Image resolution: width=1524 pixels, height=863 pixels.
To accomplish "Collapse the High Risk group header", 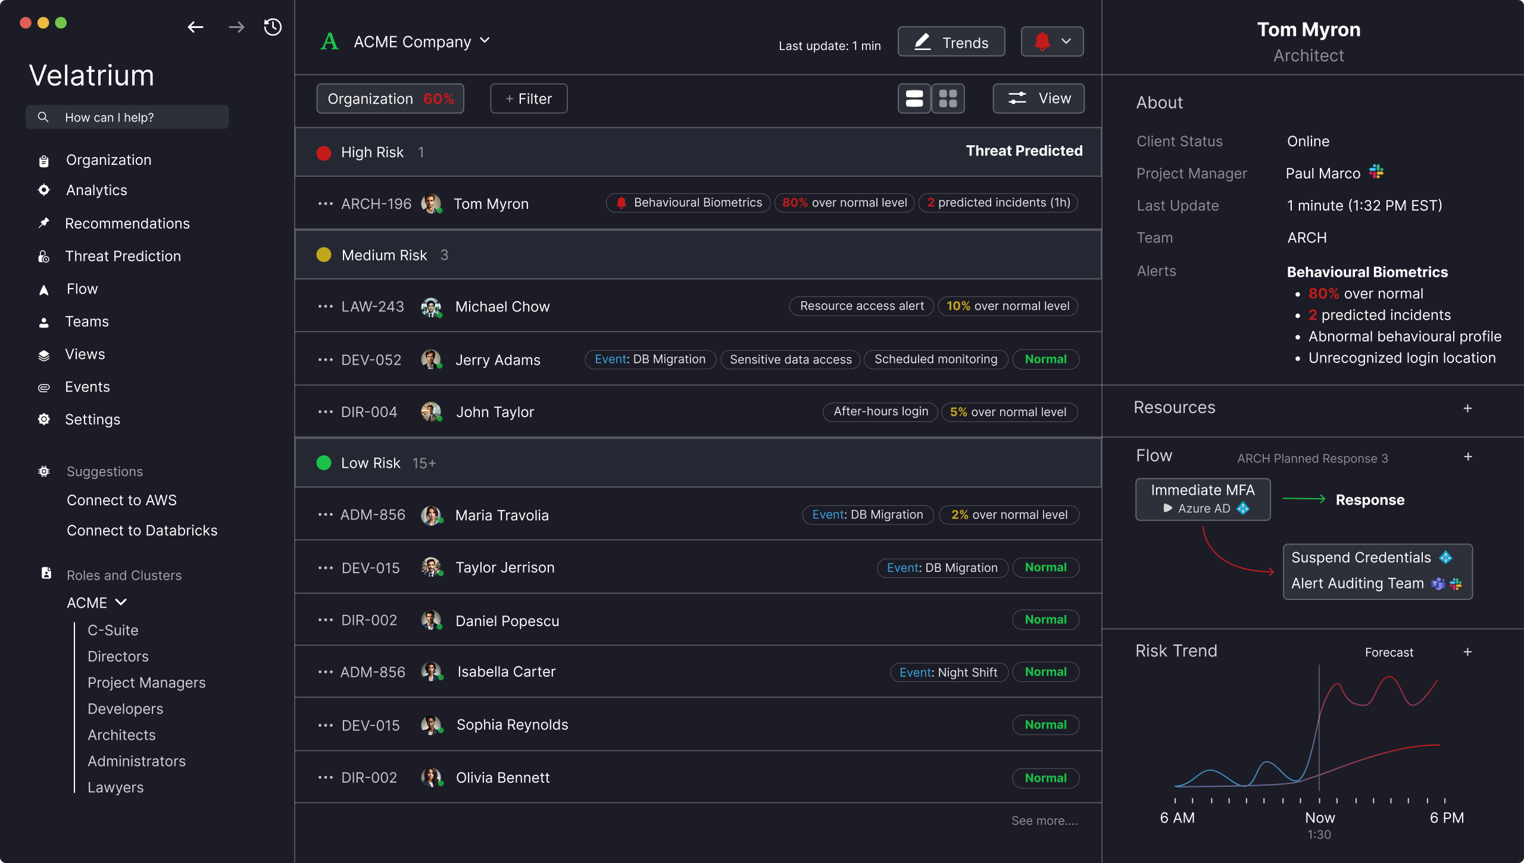I will point(698,152).
